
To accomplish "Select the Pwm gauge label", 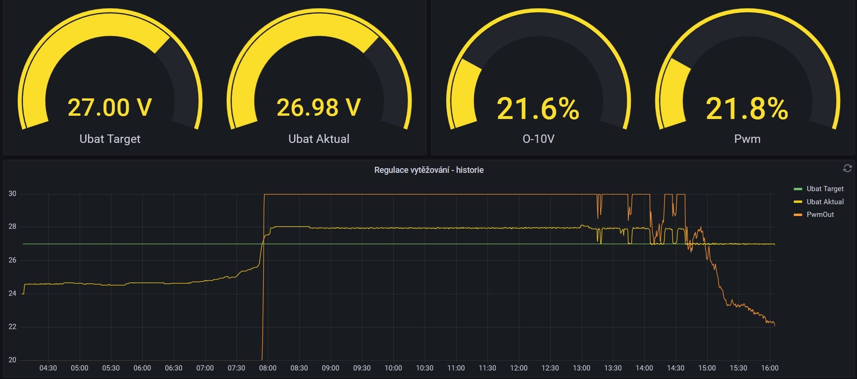I will [747, 139].
